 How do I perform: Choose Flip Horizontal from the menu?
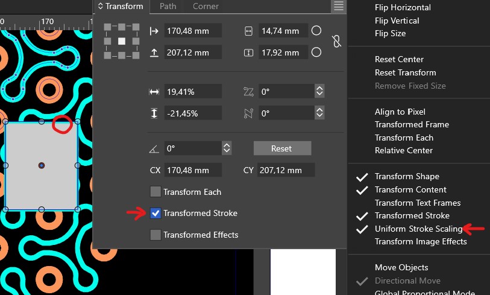(x=403, y=7)
